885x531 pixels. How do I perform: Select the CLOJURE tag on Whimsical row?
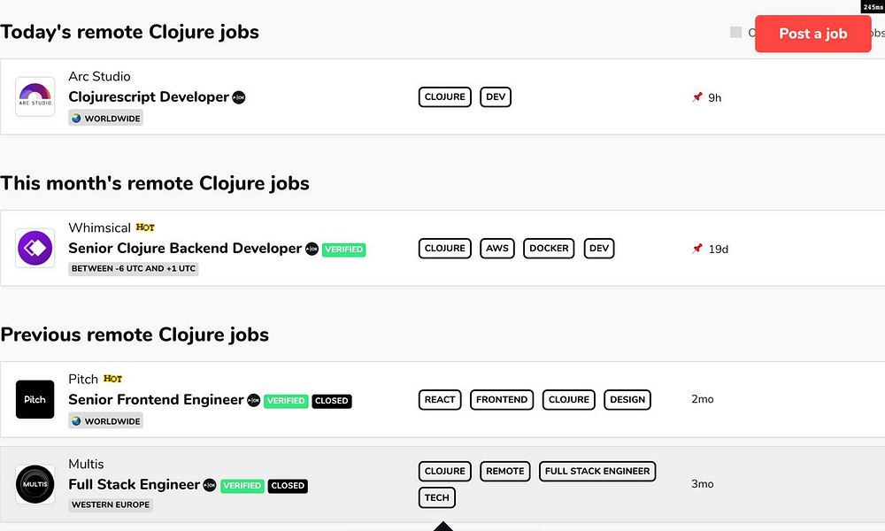pos(445,249)
